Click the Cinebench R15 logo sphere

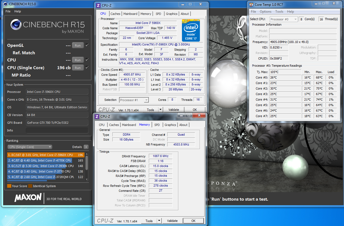(16, 25)
